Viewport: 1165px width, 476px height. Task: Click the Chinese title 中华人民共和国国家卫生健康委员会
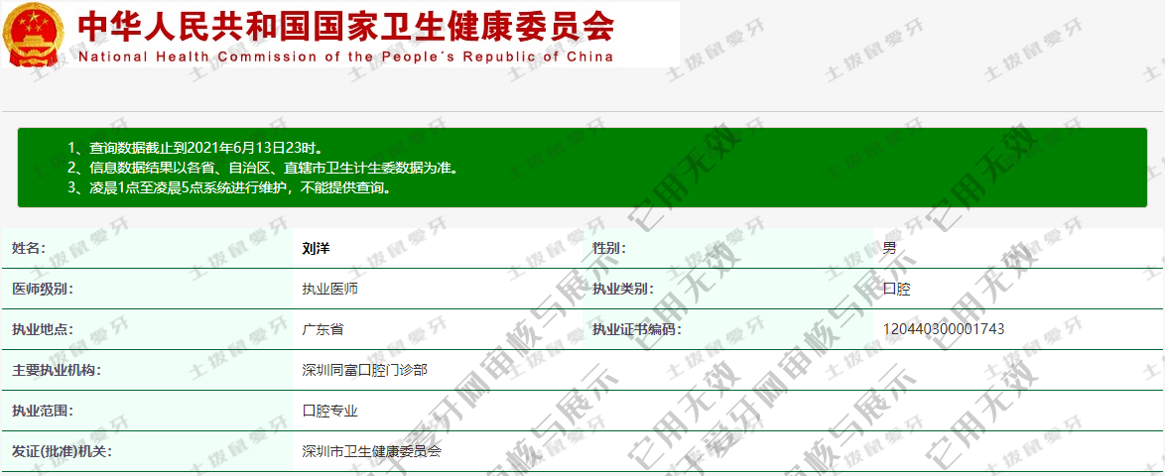[345, 25]
